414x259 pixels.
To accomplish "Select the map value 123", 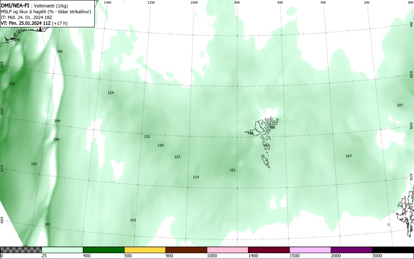I will (177, 157).
